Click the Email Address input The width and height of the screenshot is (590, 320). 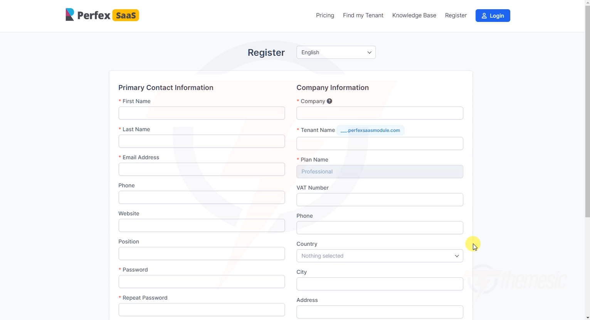point(201,169)
